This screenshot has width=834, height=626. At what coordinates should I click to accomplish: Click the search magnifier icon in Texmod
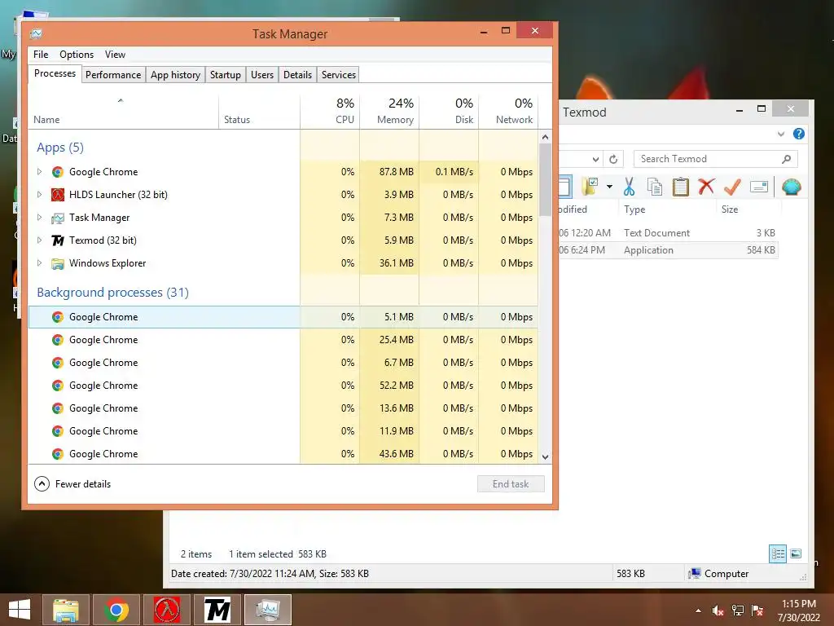tap(786, 159)
